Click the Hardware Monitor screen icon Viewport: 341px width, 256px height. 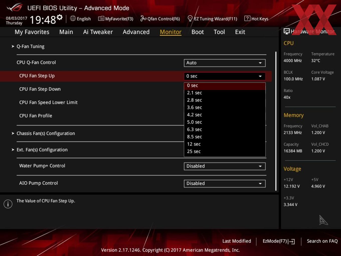point(287,31)
